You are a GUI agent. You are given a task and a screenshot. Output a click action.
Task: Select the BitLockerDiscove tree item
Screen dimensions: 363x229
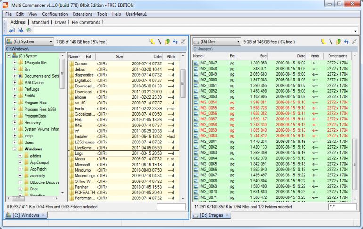(44, 182)
